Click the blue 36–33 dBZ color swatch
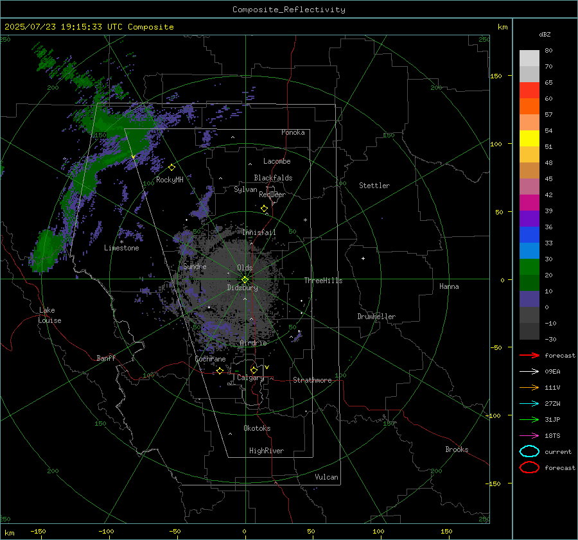This screenshot has width=578, height=540. pyautogui.click(x=529, y=235)
